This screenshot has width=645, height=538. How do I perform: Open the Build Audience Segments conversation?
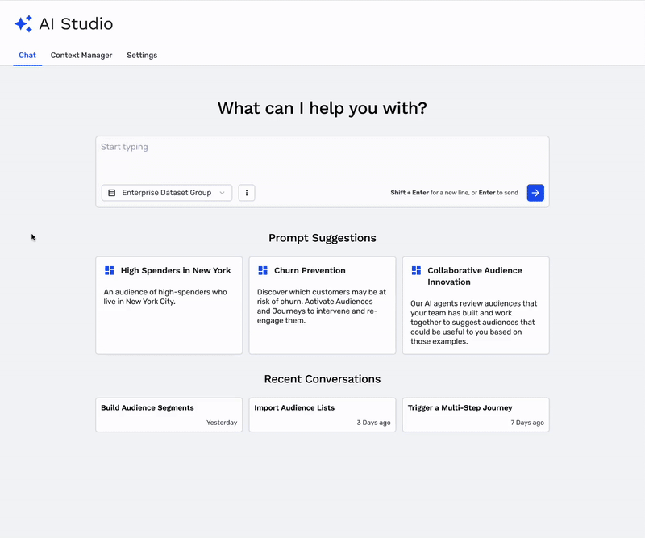coord(169,415)
